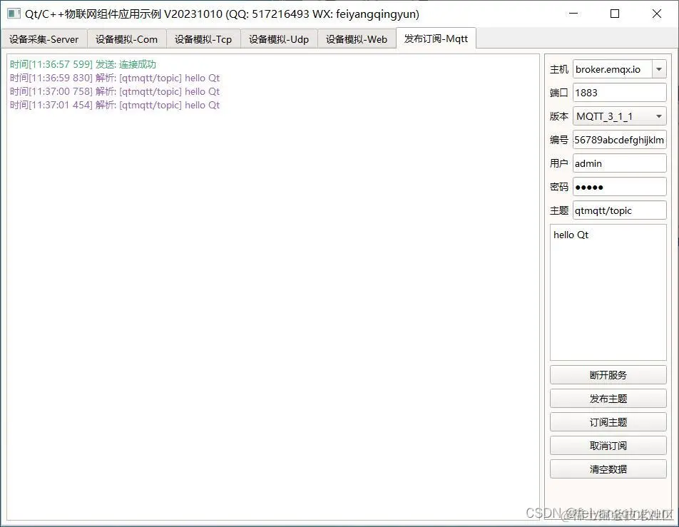Viewport: 679px width, 527px height.
Task: Subscribe using the 订阅主题 button
Action: [x=608, y=421]
